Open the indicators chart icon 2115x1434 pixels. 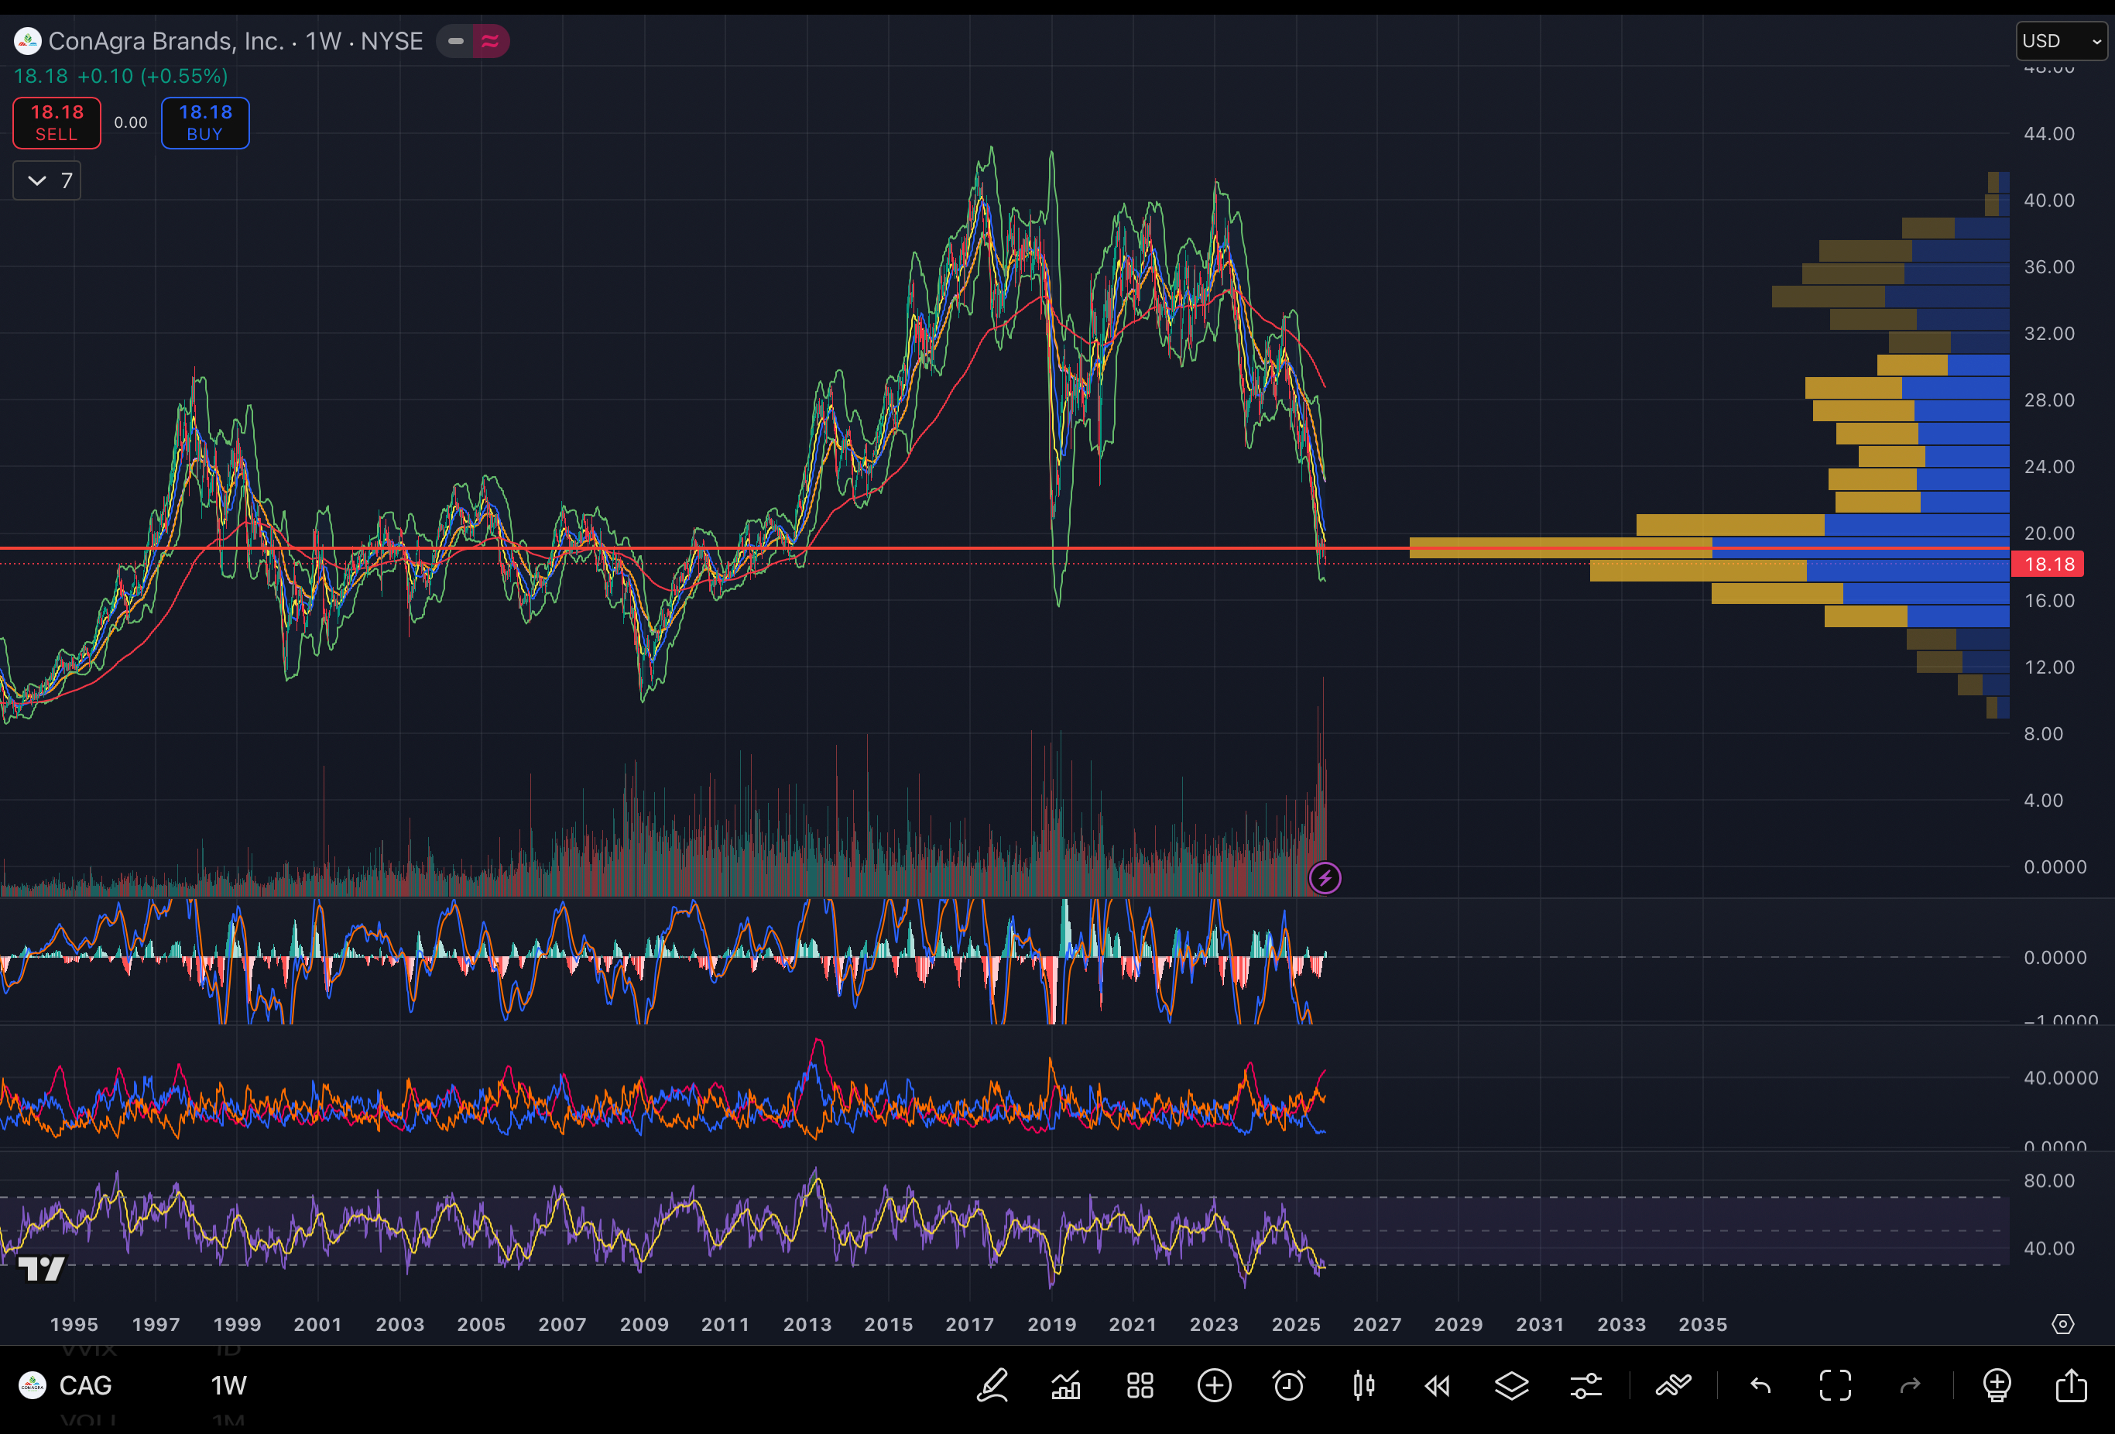tap(1066, 1386)
